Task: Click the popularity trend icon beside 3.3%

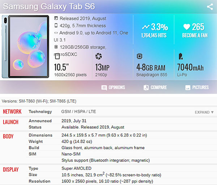Action: [146, 27]
